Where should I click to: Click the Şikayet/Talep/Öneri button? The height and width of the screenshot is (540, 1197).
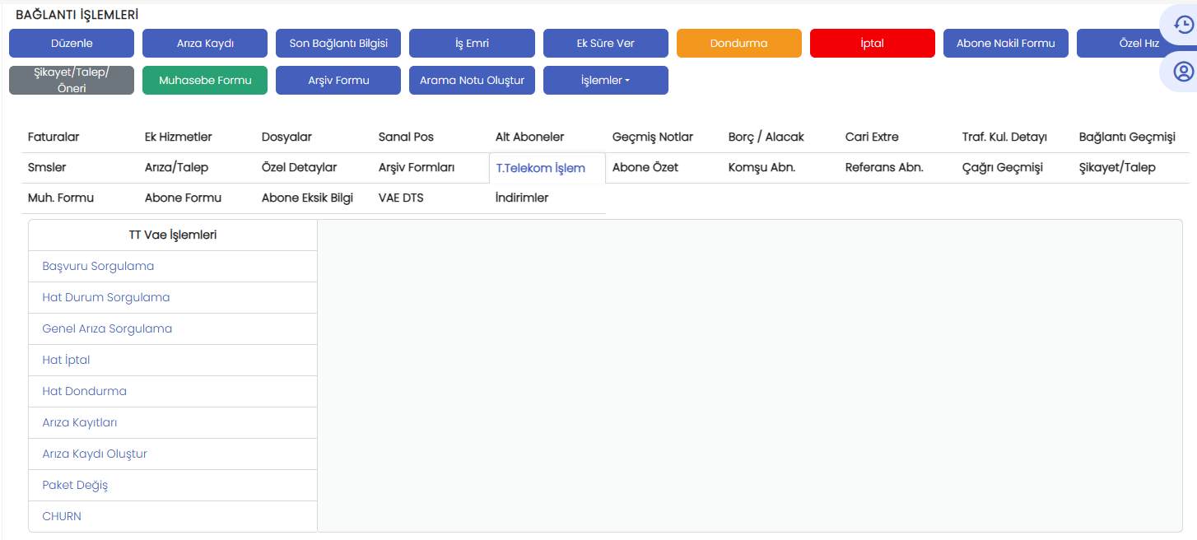(x=72, y=81)
